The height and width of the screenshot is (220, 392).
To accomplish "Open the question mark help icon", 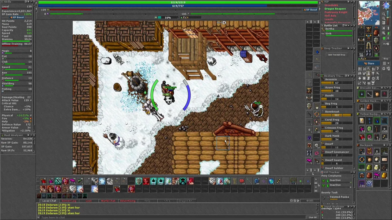I will coord(378,69).
